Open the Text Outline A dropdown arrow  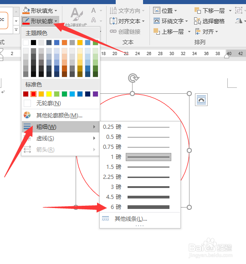[x=101, y=21]
